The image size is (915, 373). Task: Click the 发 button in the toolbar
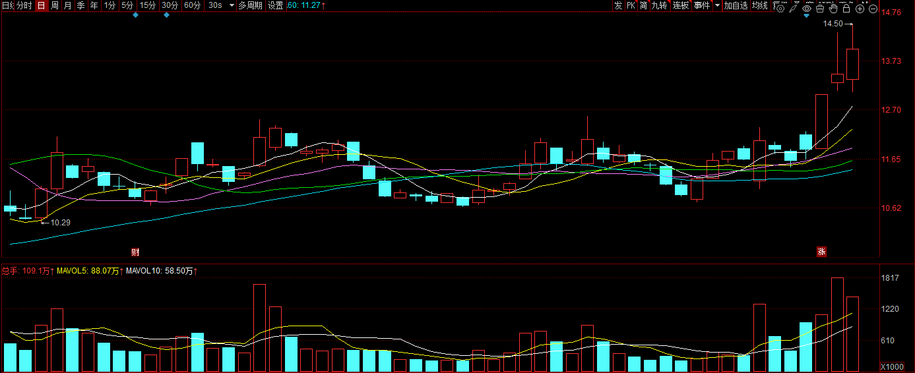[x=618, y=5]
